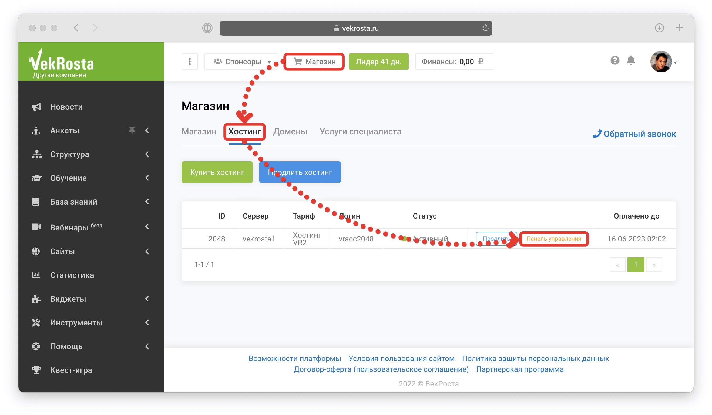Image resolution: width=712 pixels, height=415 pixels.
Task: Click the Анкеты sidebar icon
Action: 36,131
